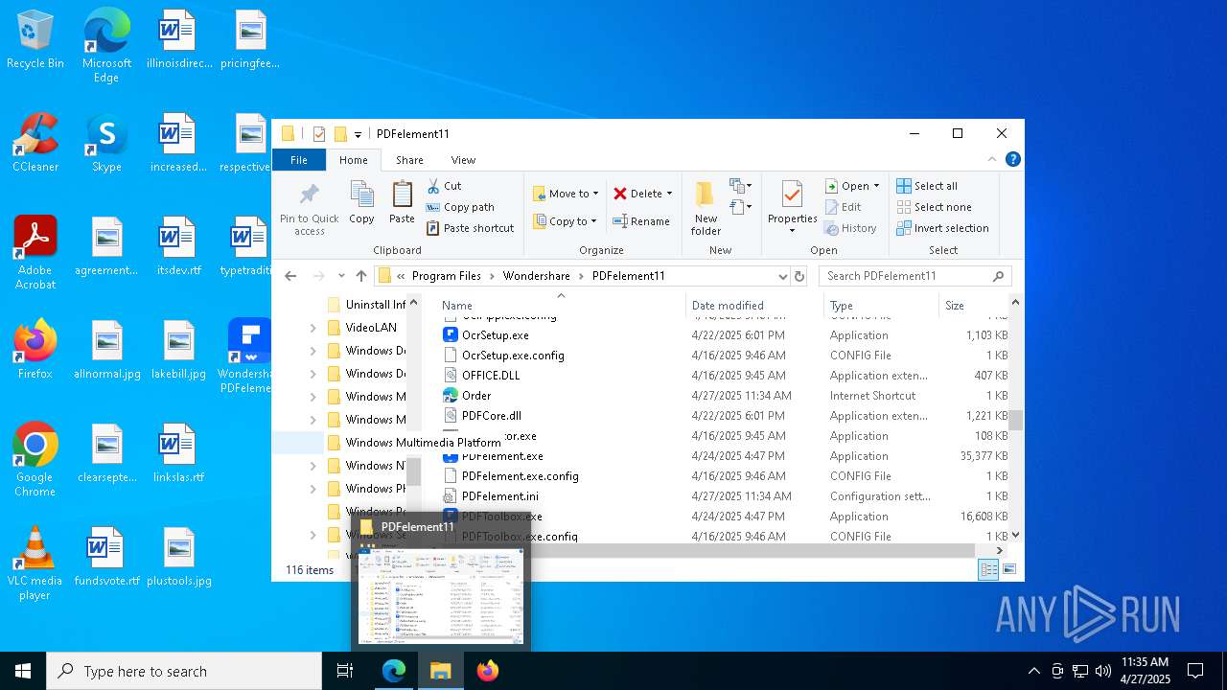Select the OcrSetup.exe file
This screenshot has height=690, width=1227.
[x=496, y=335]
